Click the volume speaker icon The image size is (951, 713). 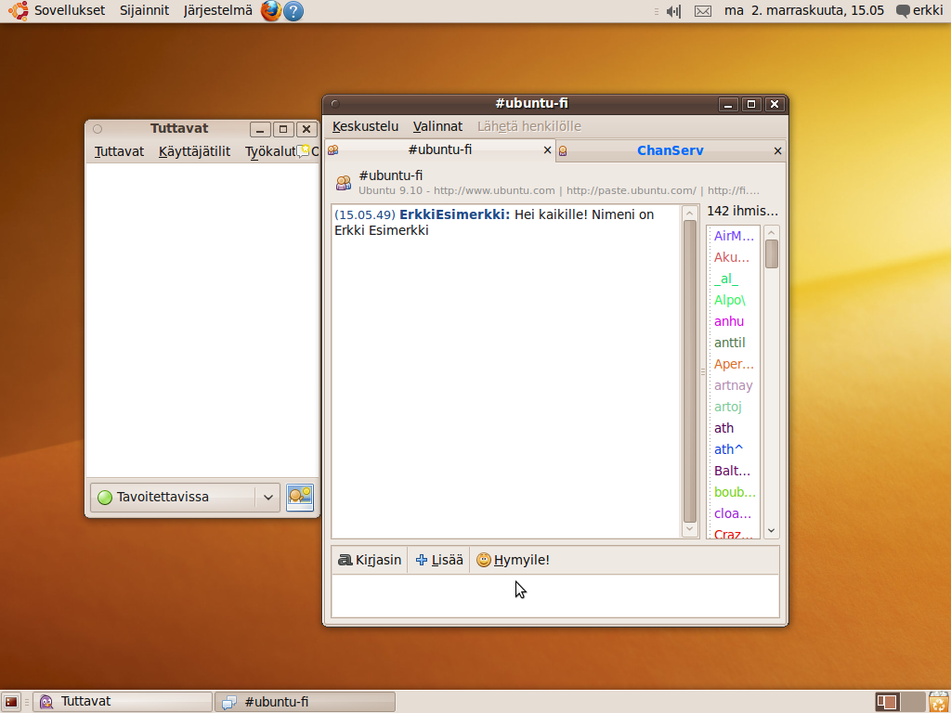(673, 11)
